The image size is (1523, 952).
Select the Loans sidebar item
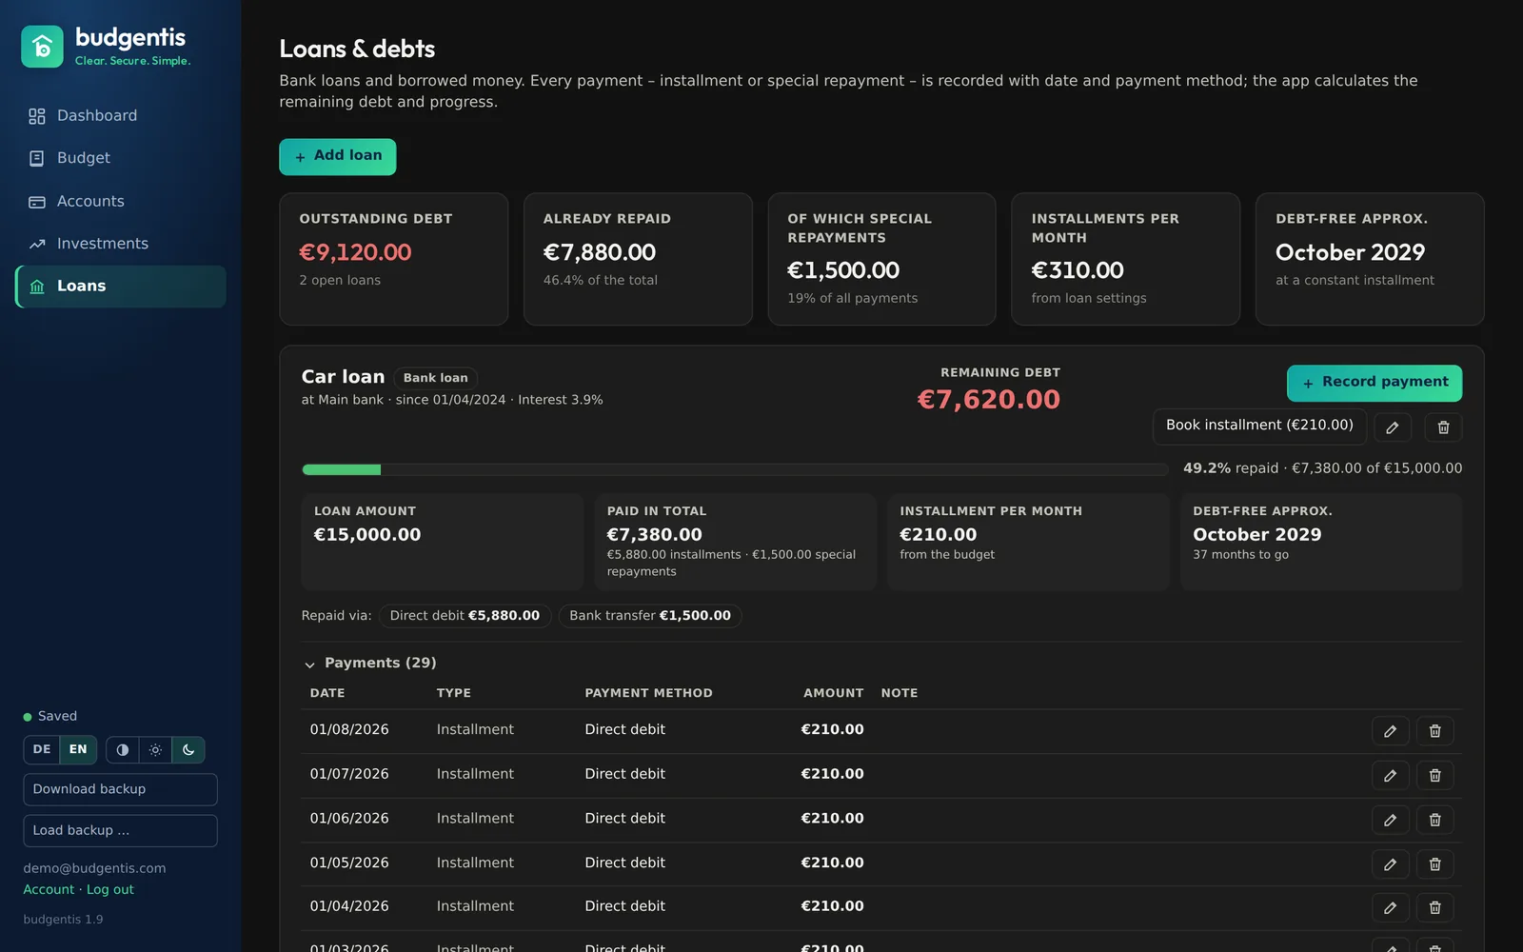pyautogui.click(x=120, y=287)
